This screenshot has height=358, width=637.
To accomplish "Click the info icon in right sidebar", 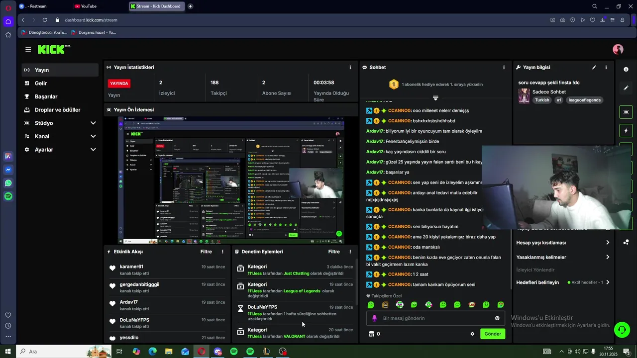I will click(626, 69).
